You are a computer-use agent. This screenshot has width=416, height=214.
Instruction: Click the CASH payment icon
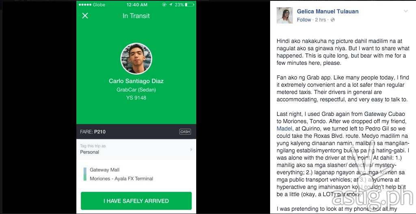click(x=185, y=132)
